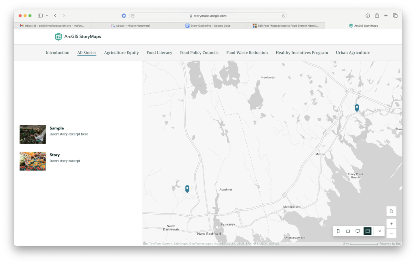Viewport: 416px width, 264px height.
Task: Switch to the Gmail Inbox tab
Action: pos(52,26)
